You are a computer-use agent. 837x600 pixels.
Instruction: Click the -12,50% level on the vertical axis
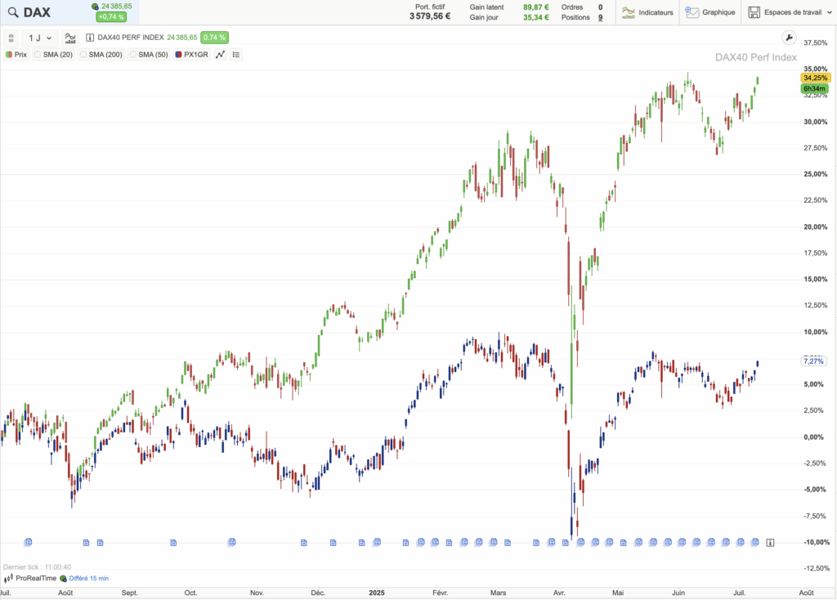817,568
